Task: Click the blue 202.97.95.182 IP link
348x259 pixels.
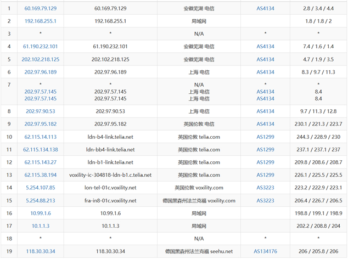Action: (x=41, y=124)
